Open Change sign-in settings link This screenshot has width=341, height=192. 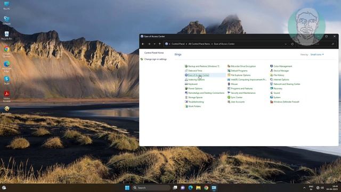pos(156,59)
